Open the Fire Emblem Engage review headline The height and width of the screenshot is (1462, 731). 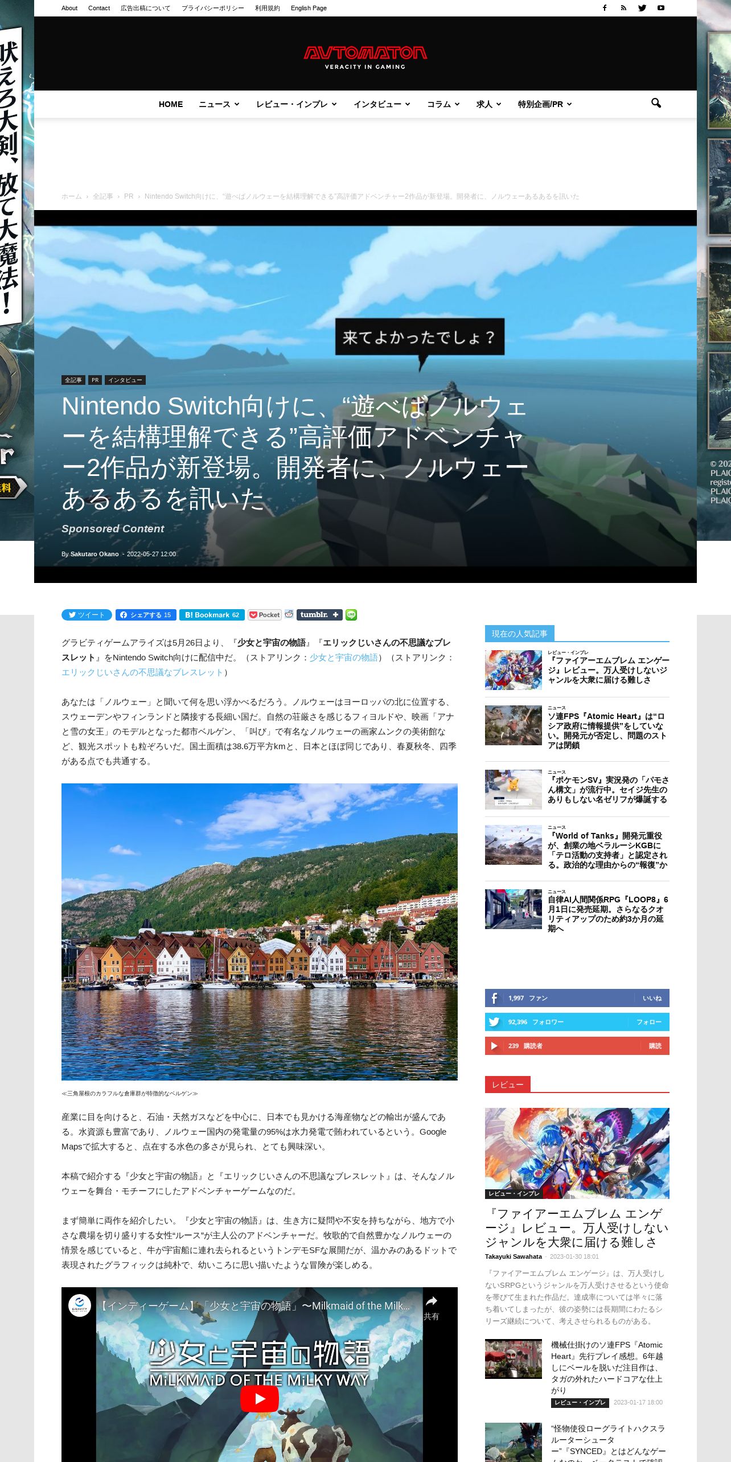click(577, 1228)
